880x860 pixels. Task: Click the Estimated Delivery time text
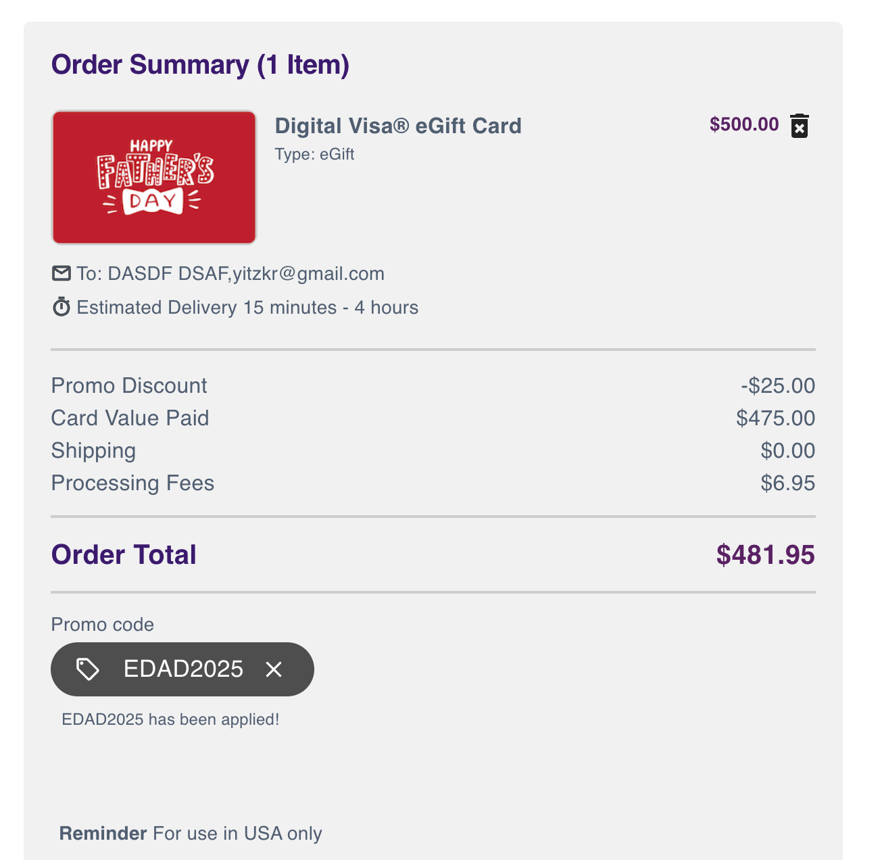pos(247,308)
